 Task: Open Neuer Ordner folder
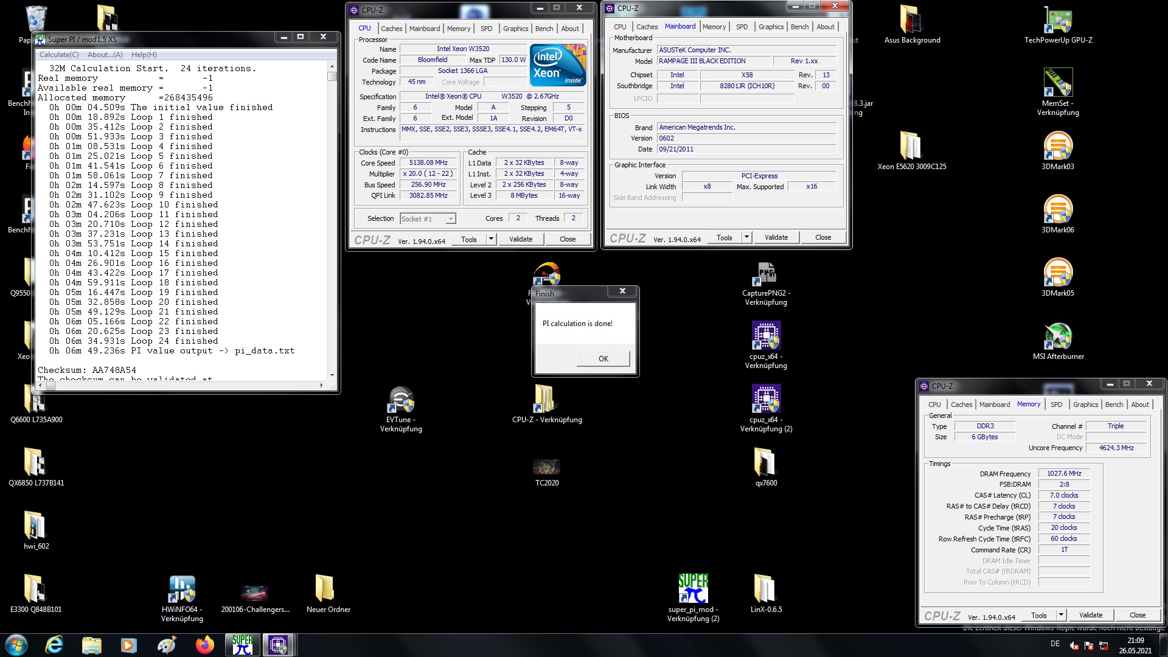328,594
